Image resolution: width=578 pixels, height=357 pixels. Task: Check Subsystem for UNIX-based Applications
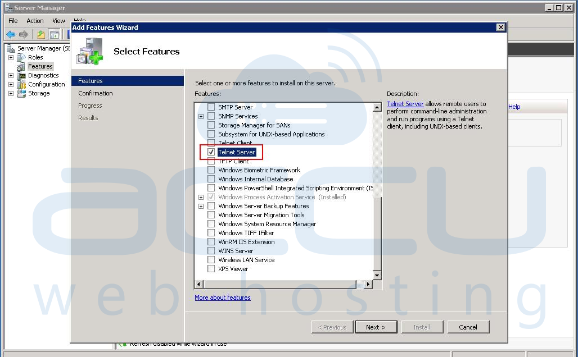211,134
